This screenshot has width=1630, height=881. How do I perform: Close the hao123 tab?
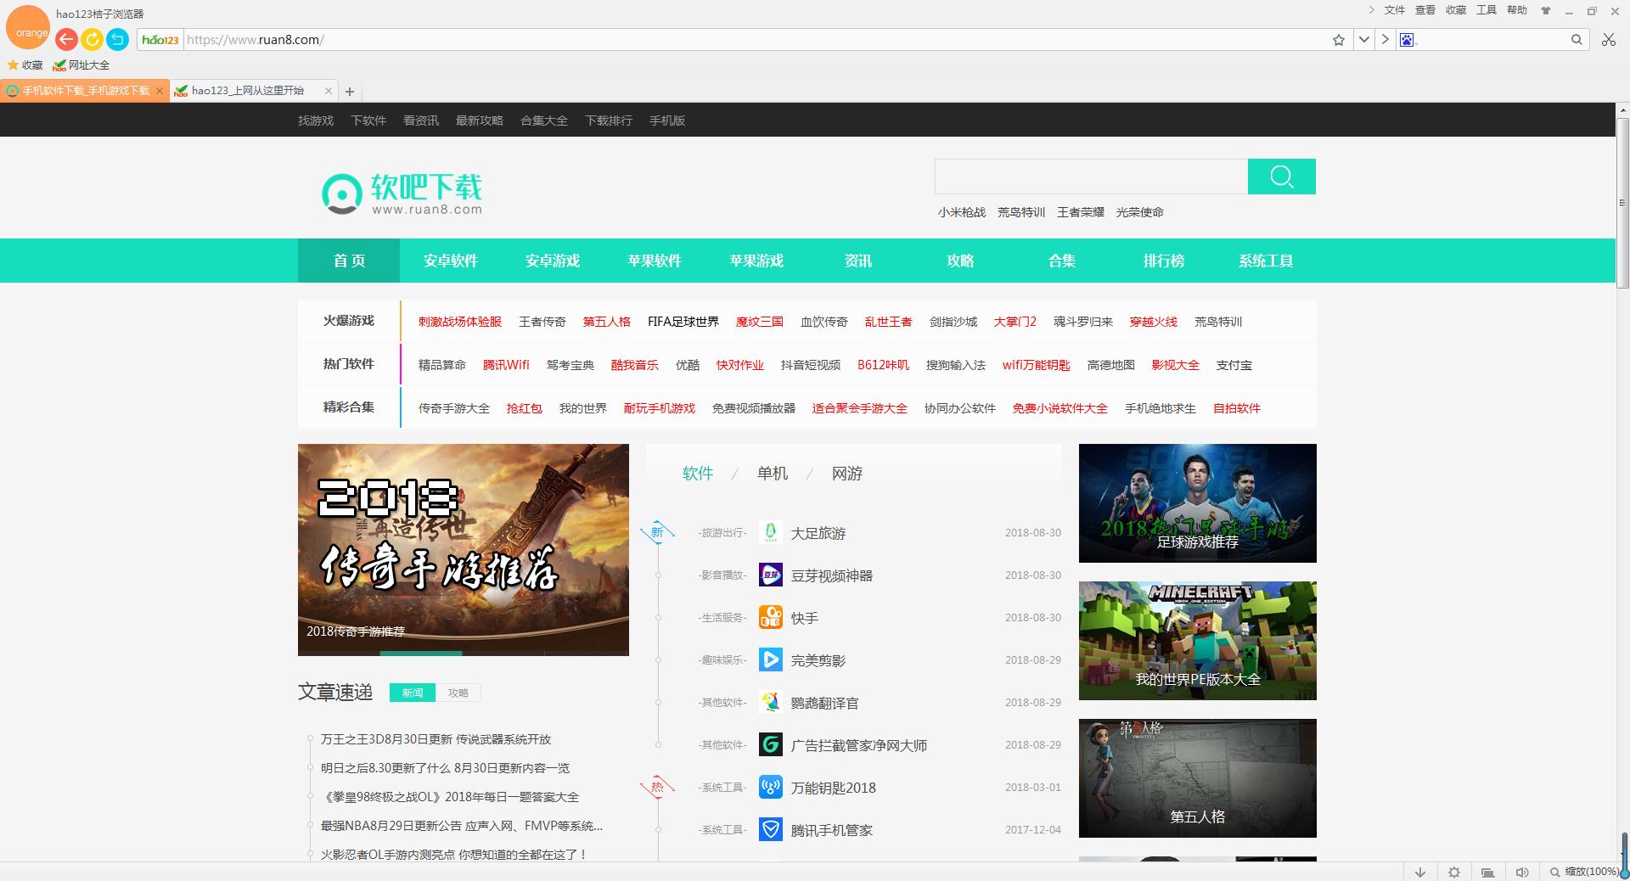329,91
